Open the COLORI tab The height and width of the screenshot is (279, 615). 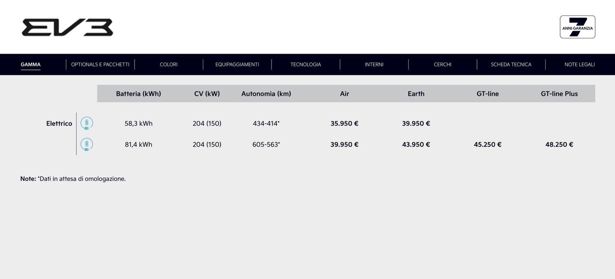169,64
